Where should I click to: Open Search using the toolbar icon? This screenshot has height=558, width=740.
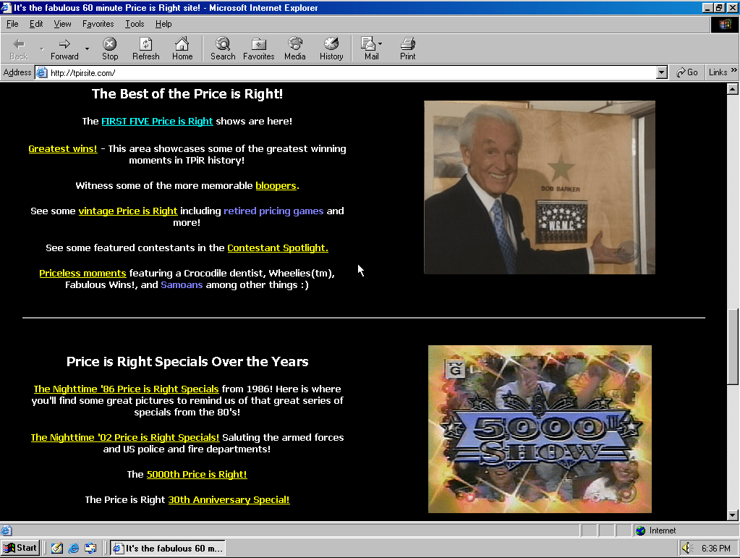click(x=222, y=48)
